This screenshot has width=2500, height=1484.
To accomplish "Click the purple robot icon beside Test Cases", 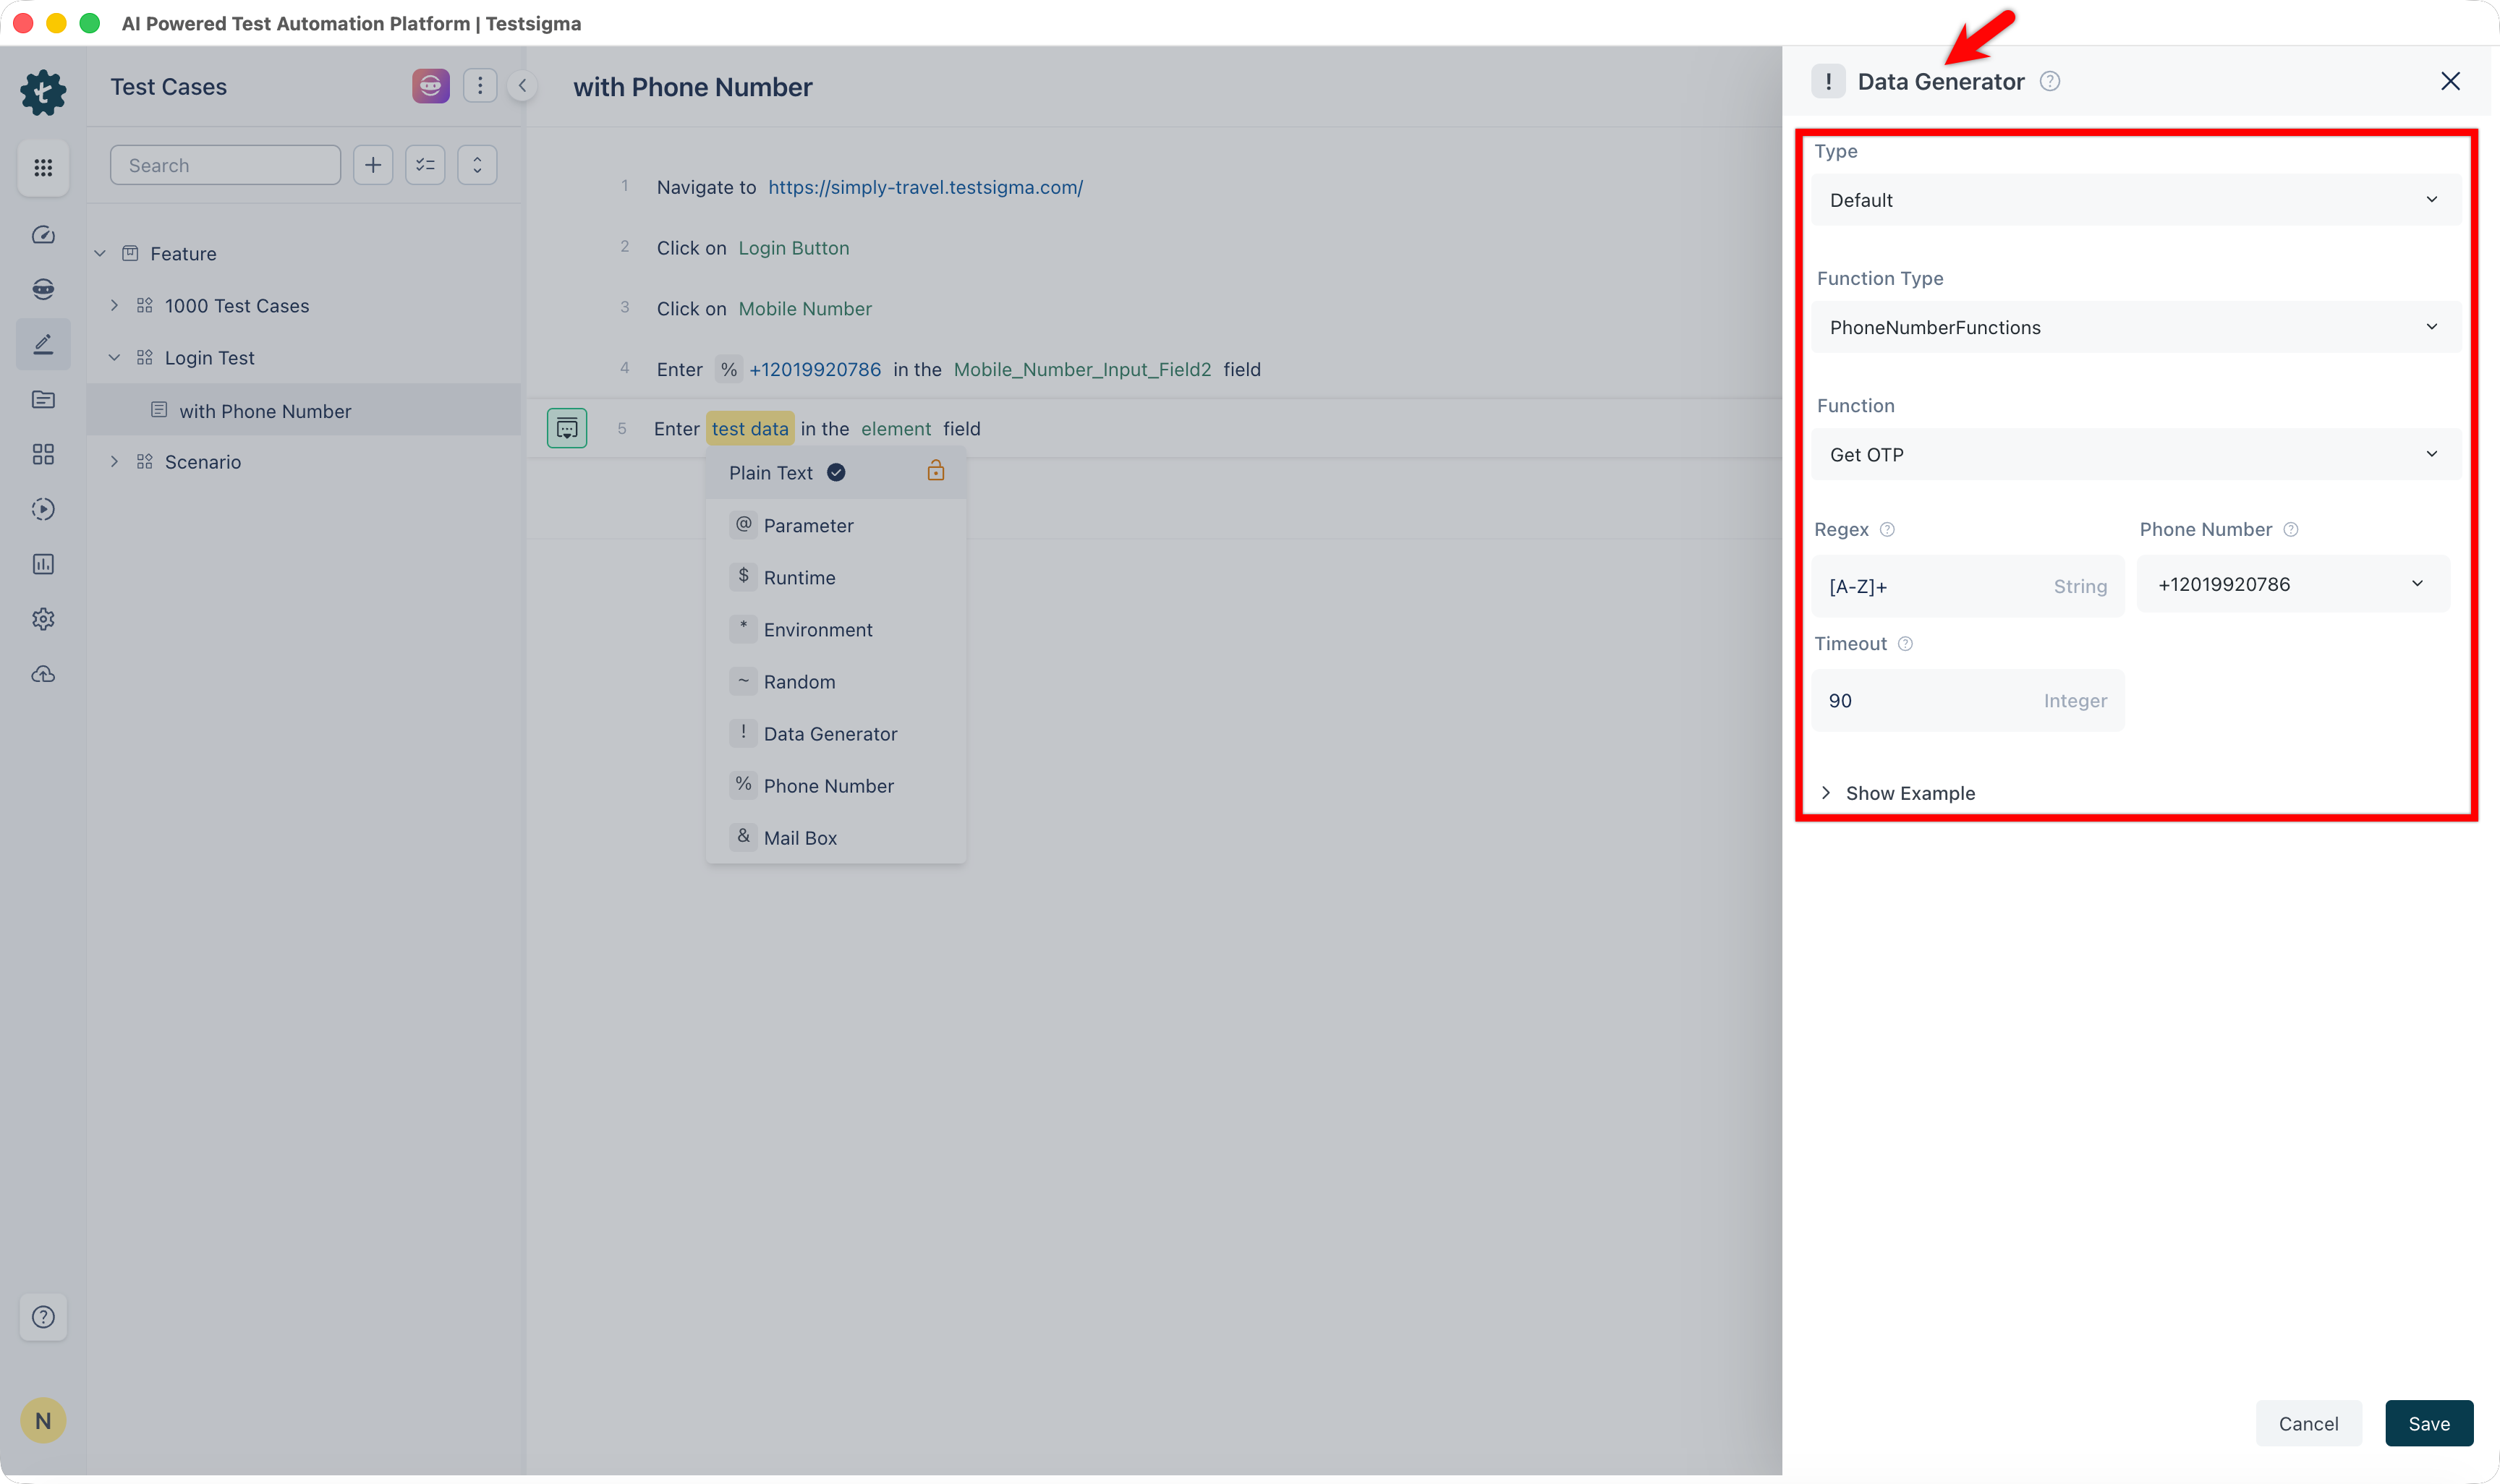I will pyautogui.click(x=431, y=86).
